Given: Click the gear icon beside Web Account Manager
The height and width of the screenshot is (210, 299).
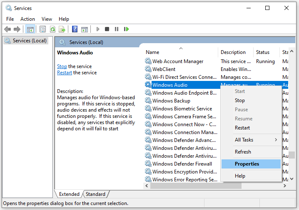Looking at the screenshot, I should 148,61.
